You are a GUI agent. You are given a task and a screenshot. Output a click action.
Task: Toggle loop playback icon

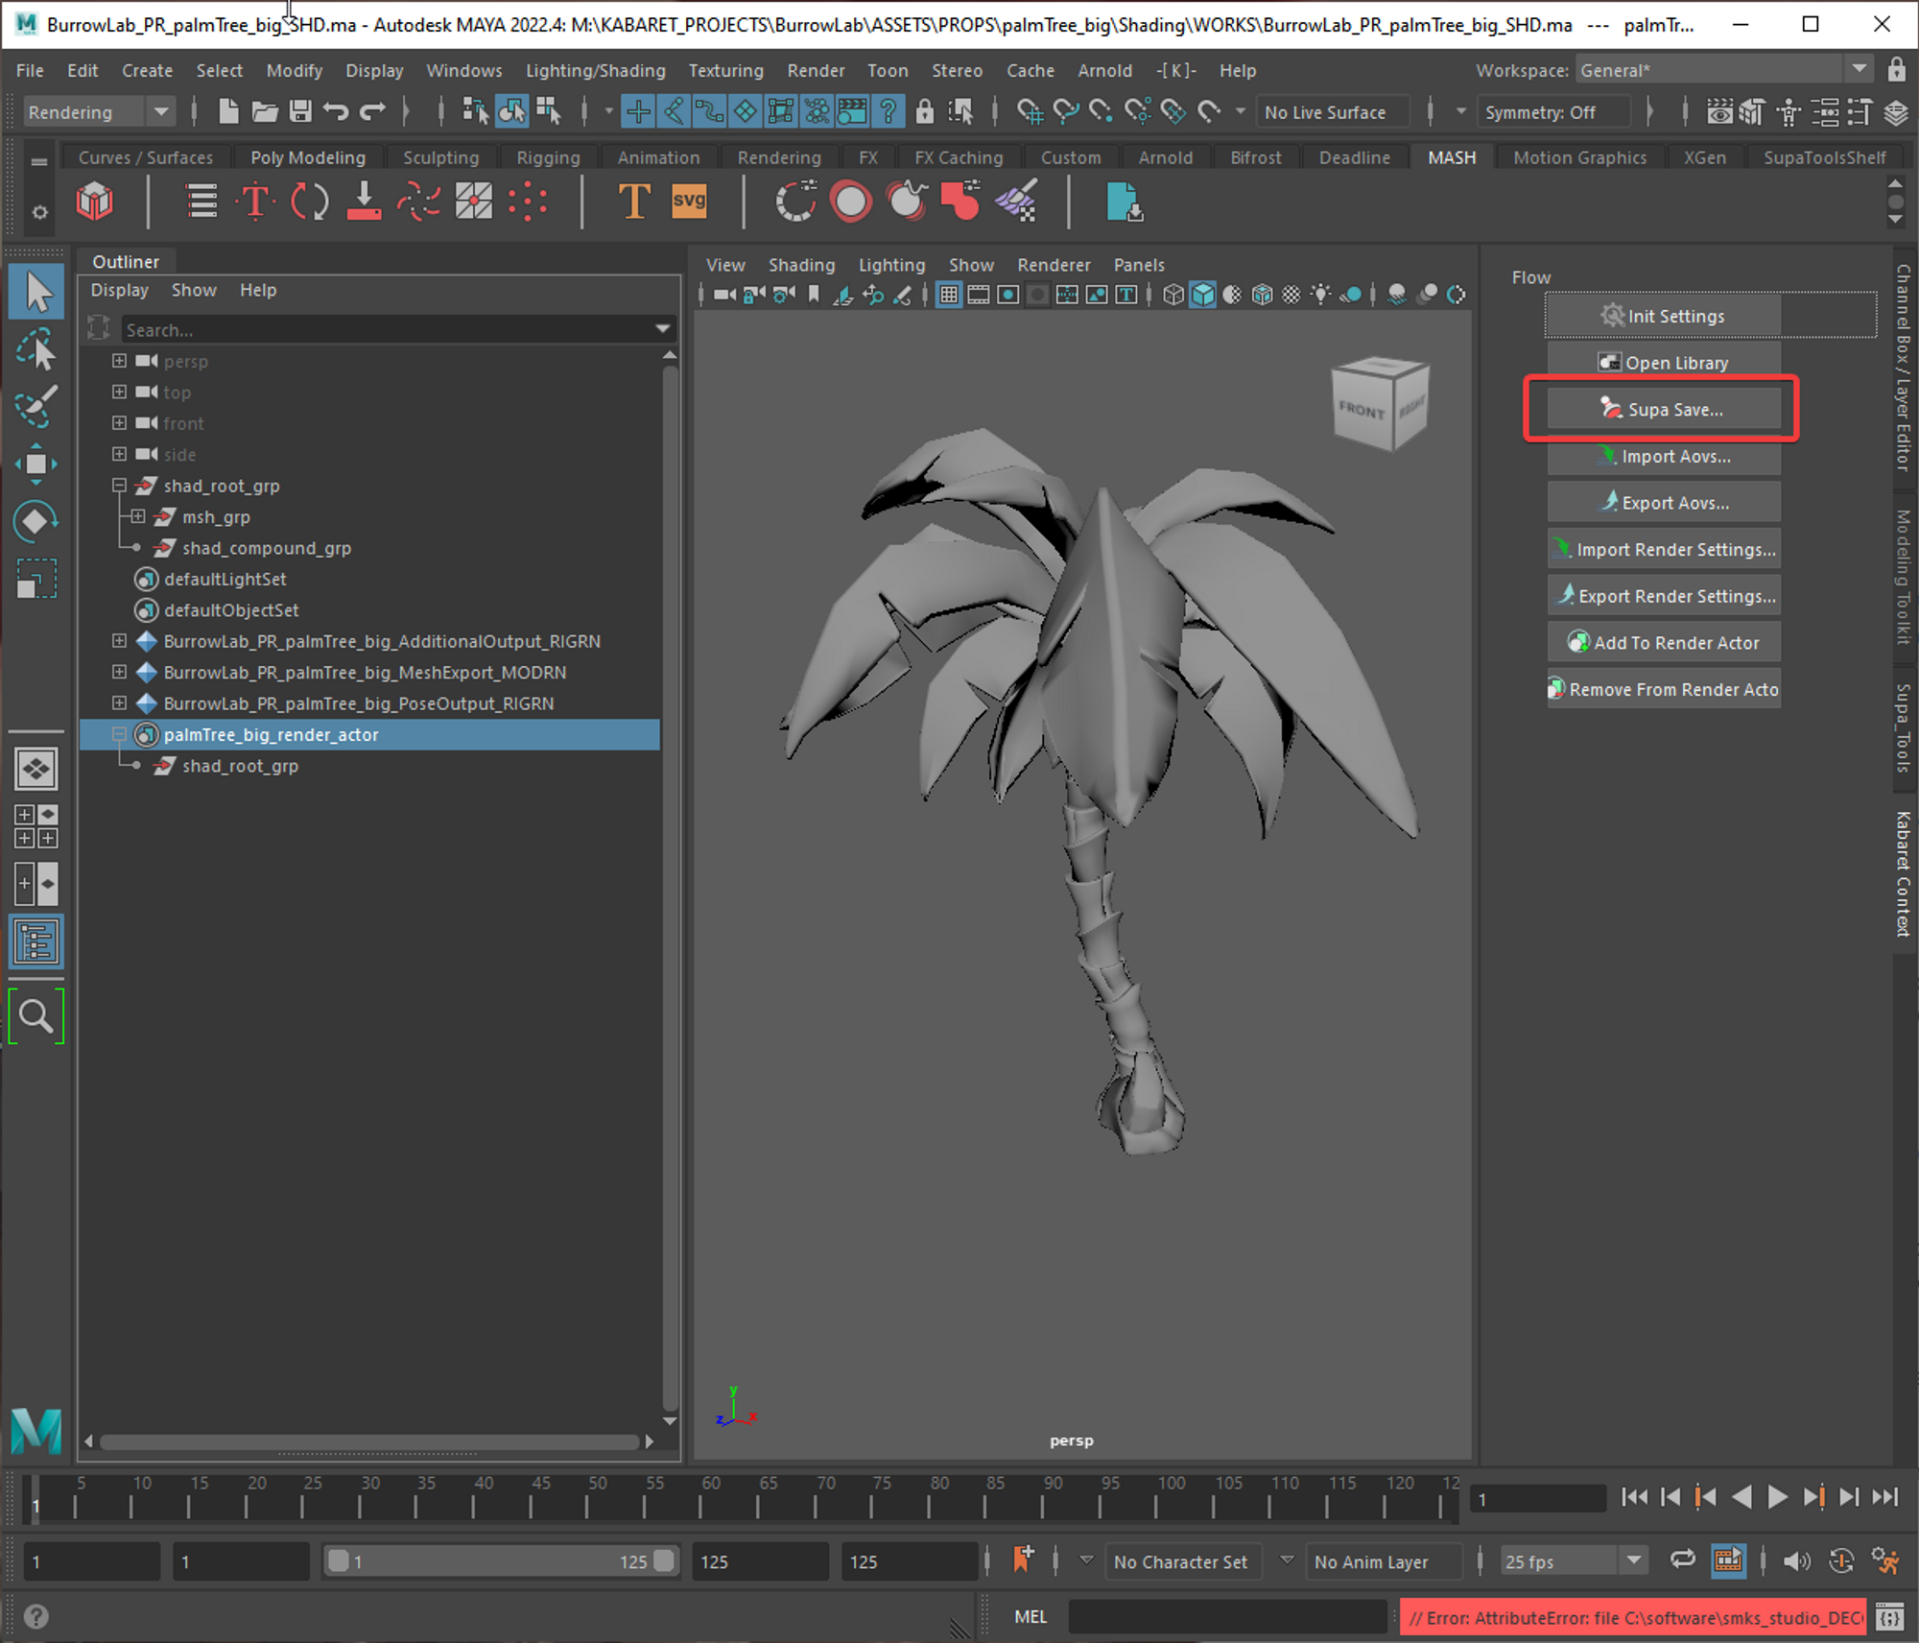point(1683,1560)
